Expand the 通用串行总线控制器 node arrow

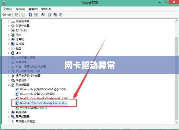[9, 76]
